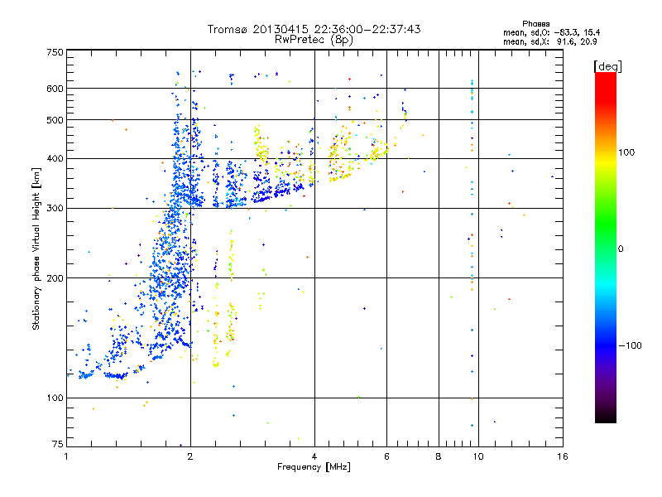Viewport: 662px width, 497px height.
Task: Click the y-axis tick label '600'
Action: 55,89
